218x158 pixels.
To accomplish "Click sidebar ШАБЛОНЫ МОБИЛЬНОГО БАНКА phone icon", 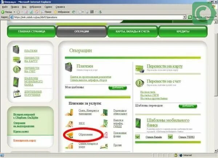I will click(x=16, y=82).
